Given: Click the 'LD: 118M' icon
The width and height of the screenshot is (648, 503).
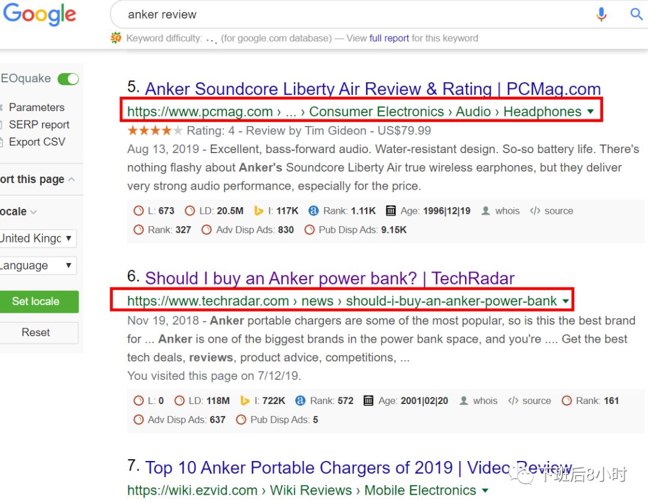Looking at the screenshot, I should click(x=179, y=400).
